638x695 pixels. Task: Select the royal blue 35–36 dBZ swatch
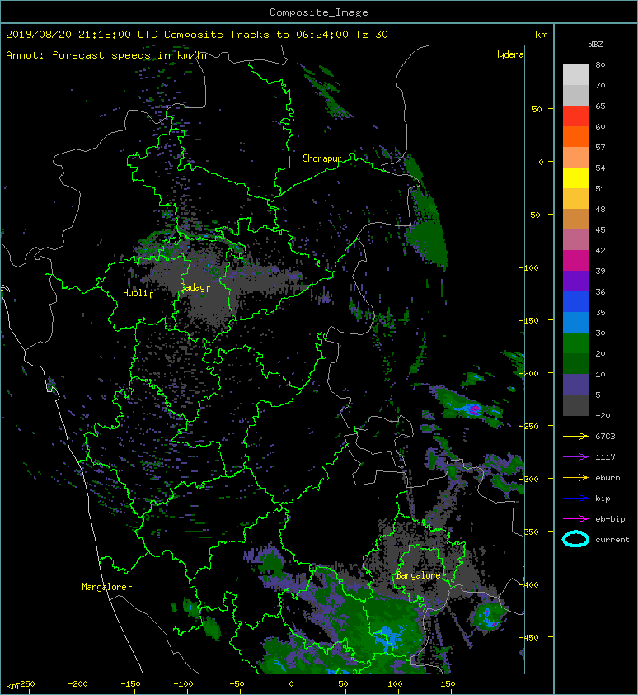[x=575, y=301]
